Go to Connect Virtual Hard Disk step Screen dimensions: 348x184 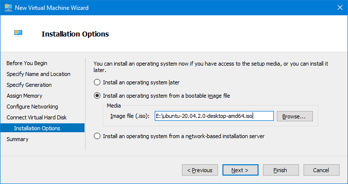37,117
